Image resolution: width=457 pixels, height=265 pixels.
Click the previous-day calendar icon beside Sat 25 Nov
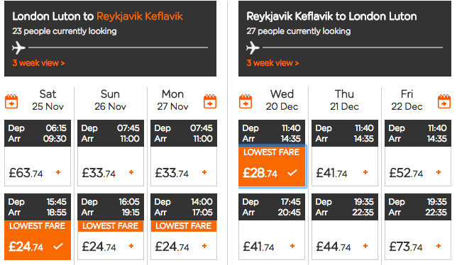[x=11, y=101]
